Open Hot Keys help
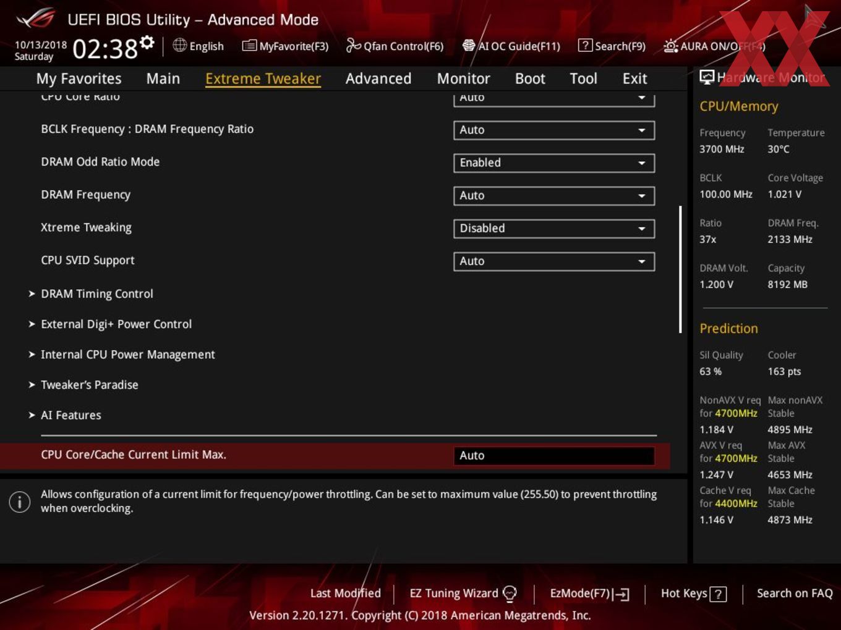 coord(694,594)
